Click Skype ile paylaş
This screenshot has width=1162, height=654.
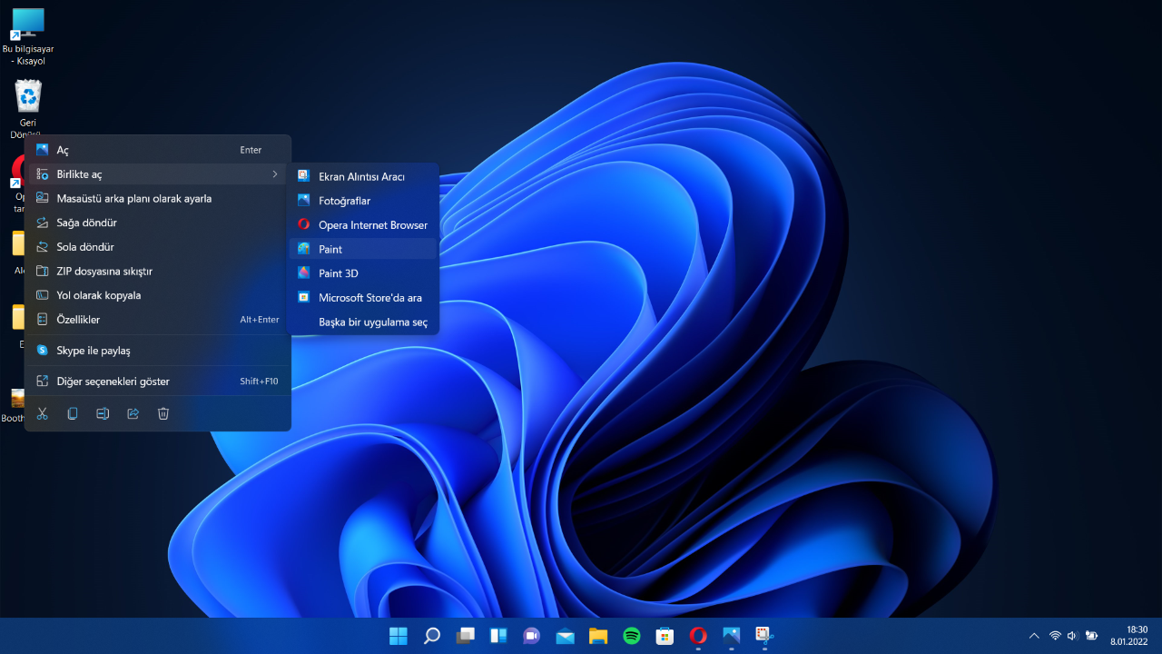[x=158, y=350]
